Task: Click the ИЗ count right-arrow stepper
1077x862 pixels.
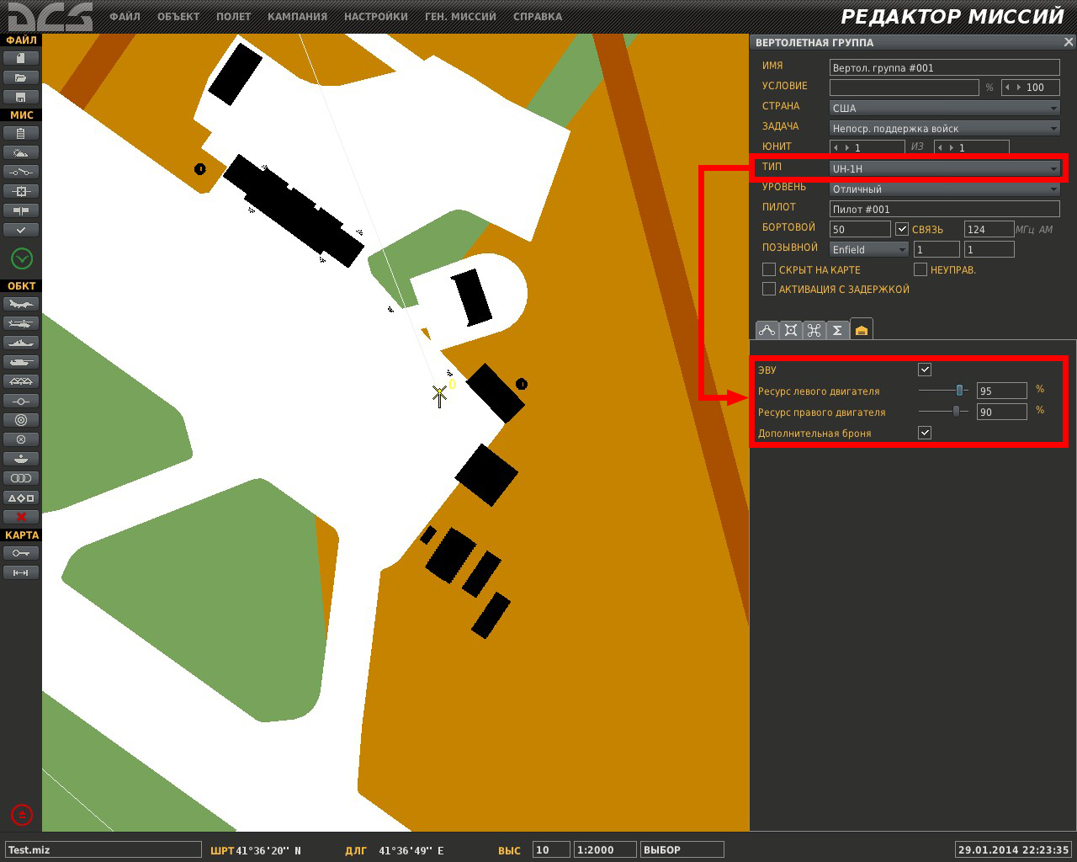Action: [x=952, y=148]
